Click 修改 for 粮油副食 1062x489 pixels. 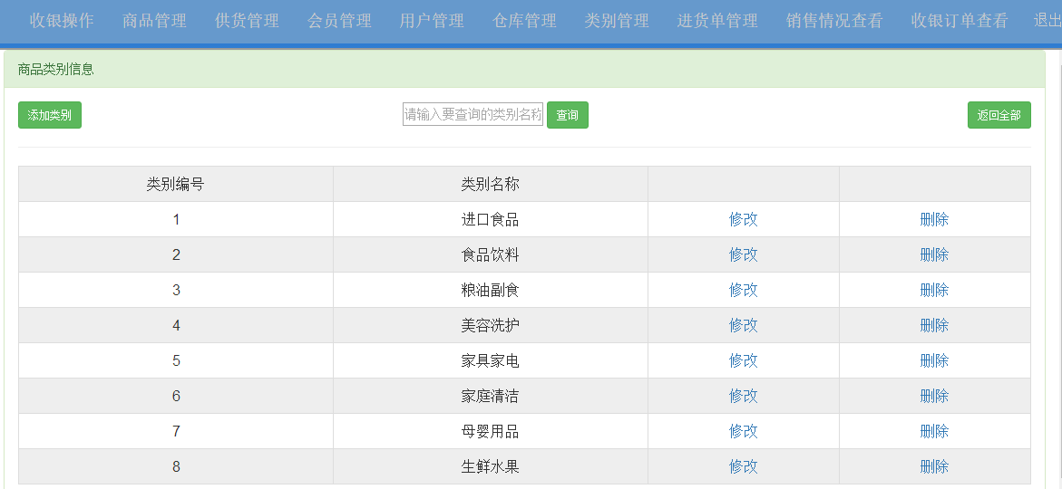[x=743, y=290]
